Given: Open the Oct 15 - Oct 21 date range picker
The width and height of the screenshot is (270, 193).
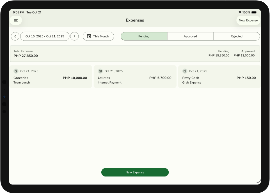Looking at the screenshot, I should 45,36.
